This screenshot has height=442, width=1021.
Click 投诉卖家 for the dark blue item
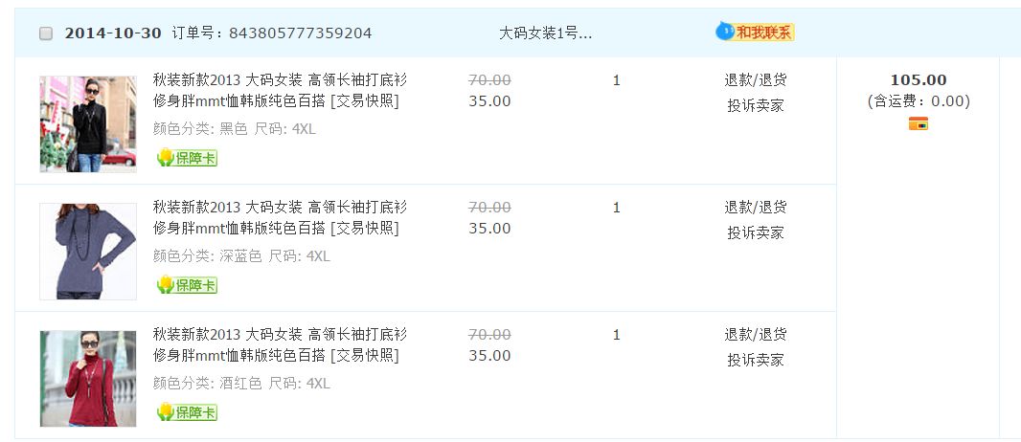[x=755, y=232]
